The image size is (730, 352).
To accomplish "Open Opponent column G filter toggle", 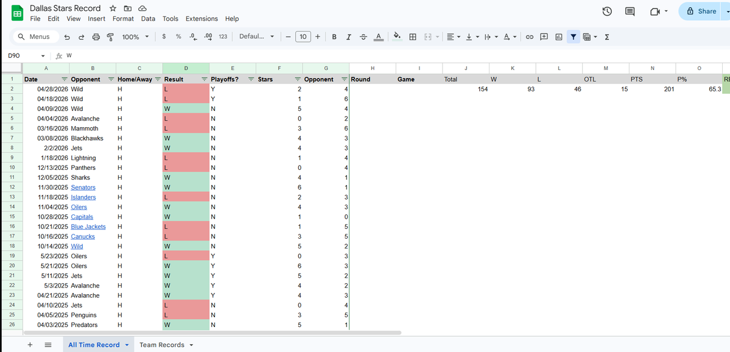I will (x=345, y=79).
